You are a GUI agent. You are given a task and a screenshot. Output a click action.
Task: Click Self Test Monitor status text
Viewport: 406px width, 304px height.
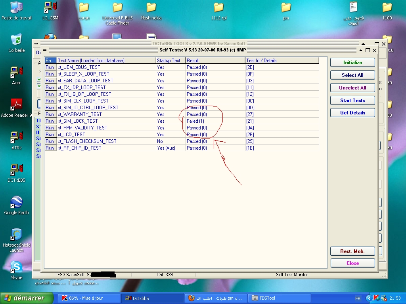[292, 275]
